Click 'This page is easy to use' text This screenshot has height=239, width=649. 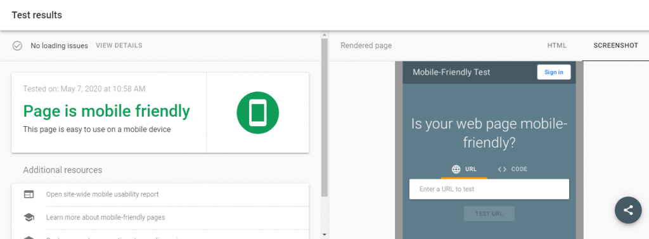pyautogui.click(x=97, y=129)
